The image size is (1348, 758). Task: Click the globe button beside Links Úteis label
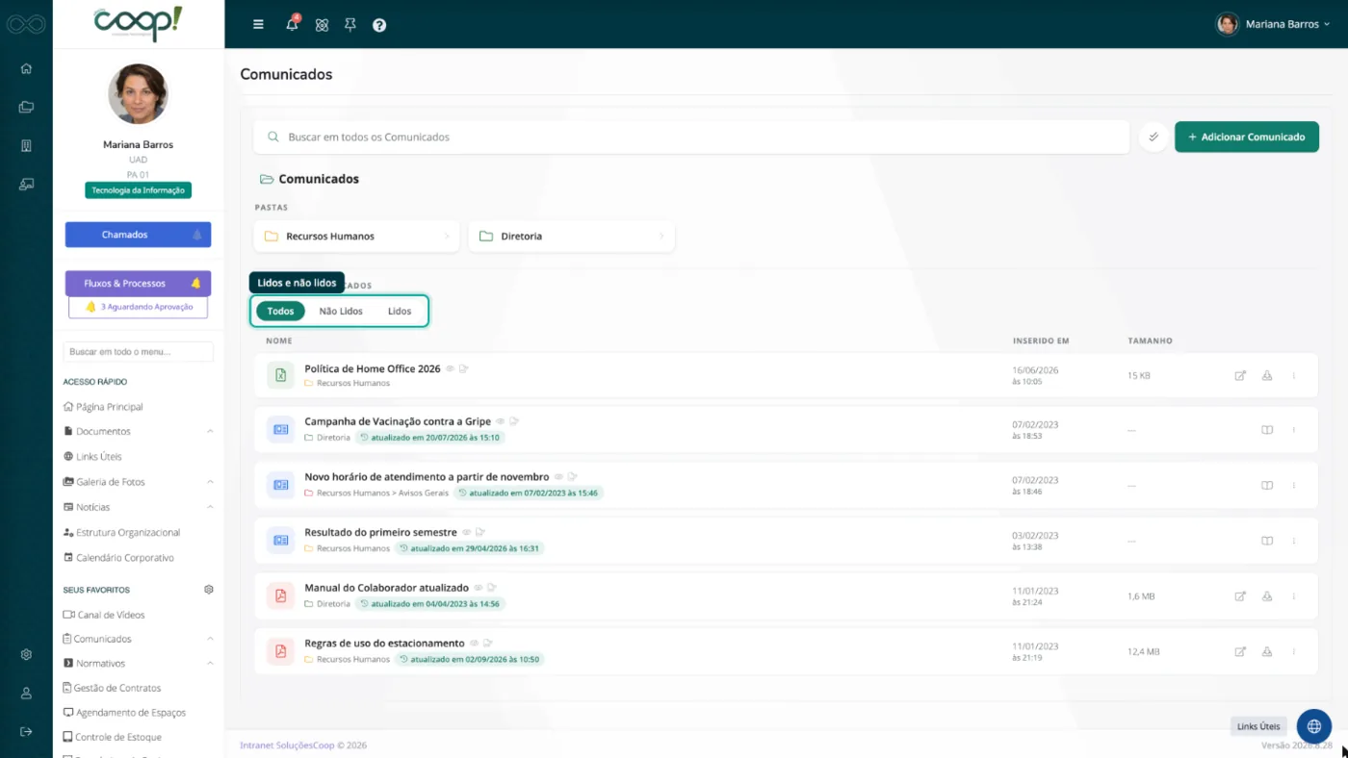(1313, 726)
